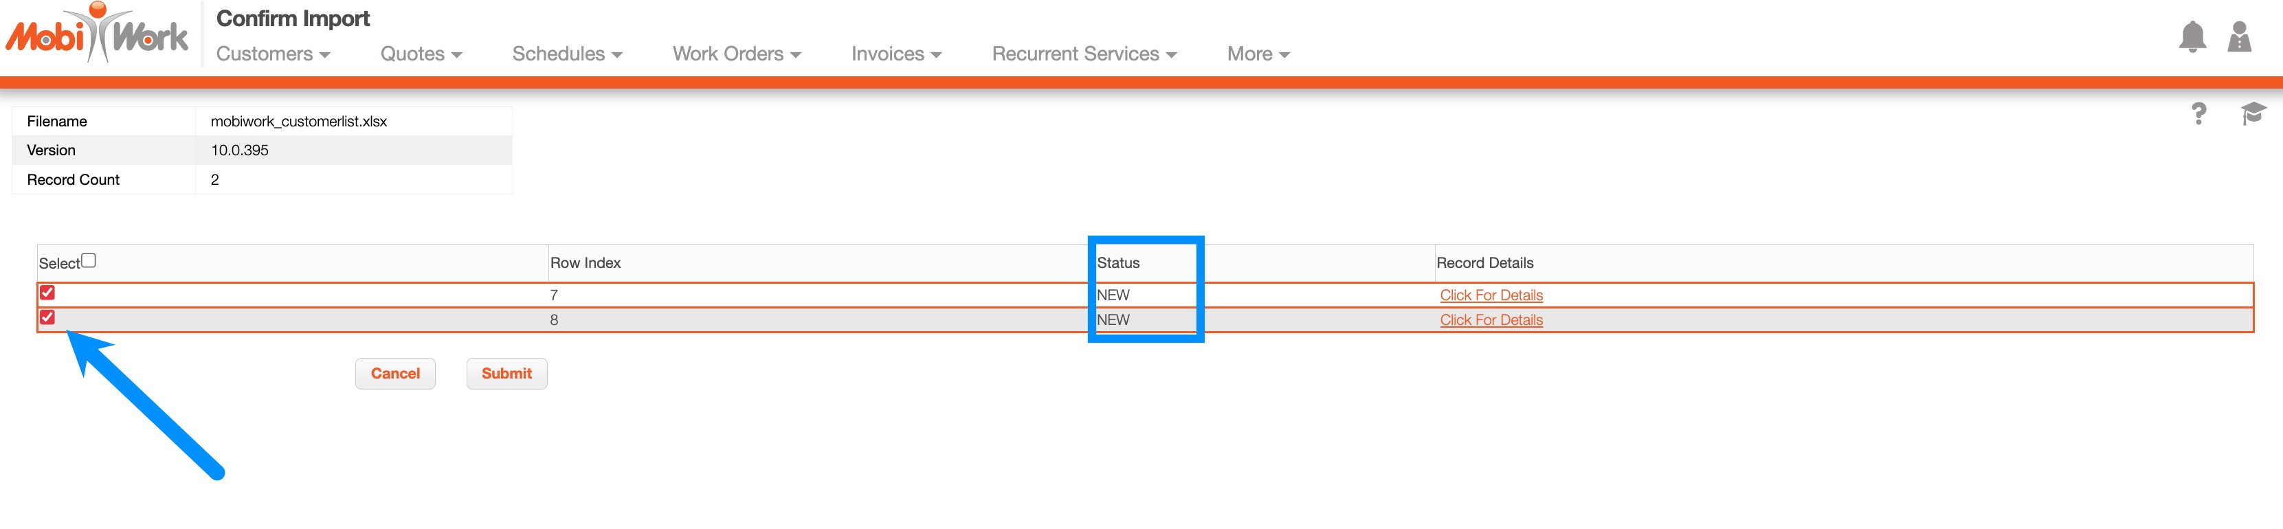Expand the Customers dropdown menu

273,54
